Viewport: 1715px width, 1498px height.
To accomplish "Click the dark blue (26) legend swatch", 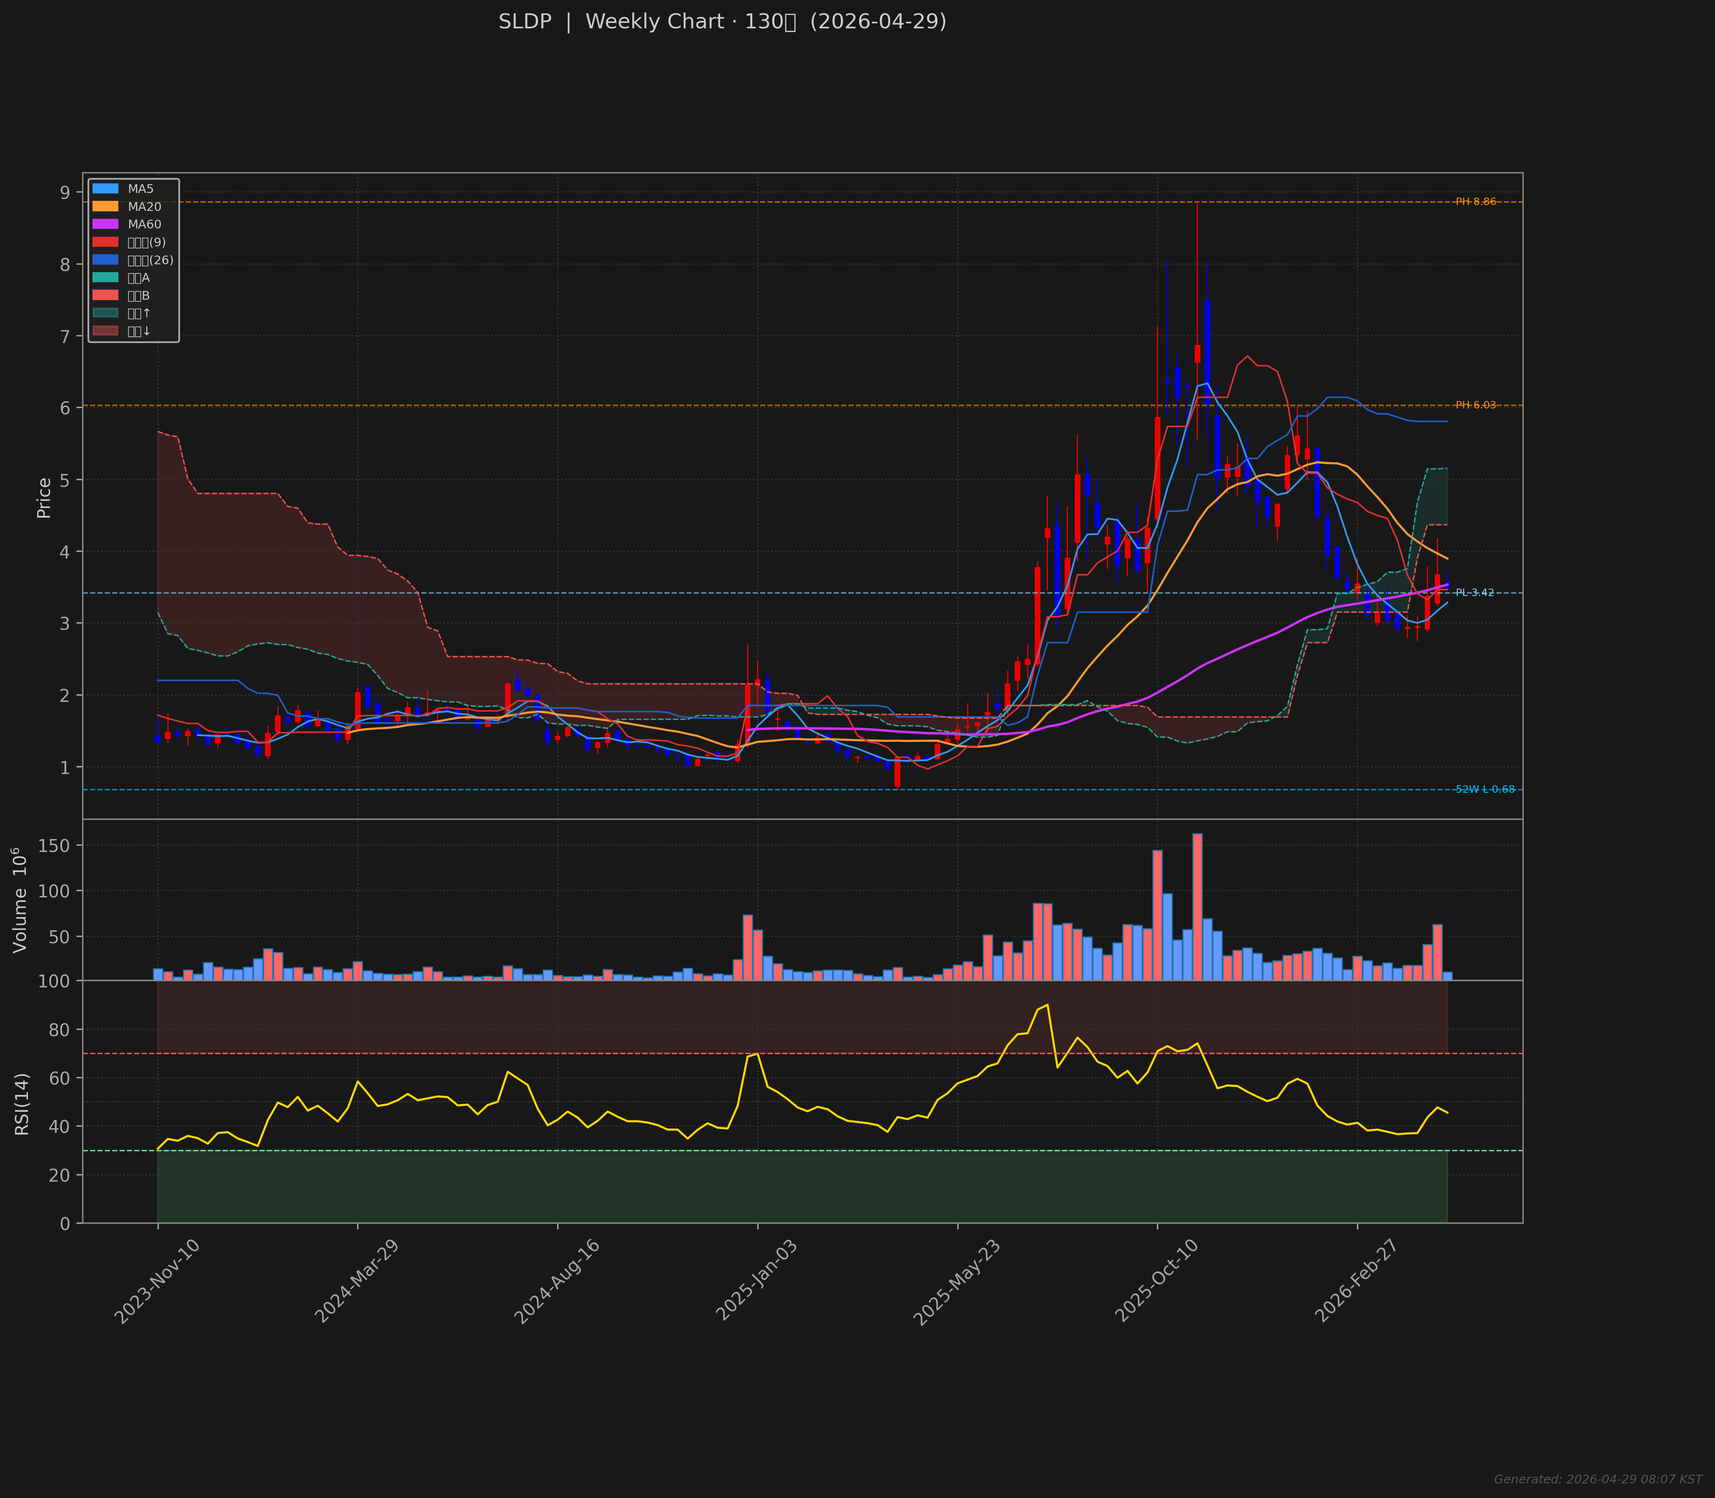I will [x=105, y=260].
